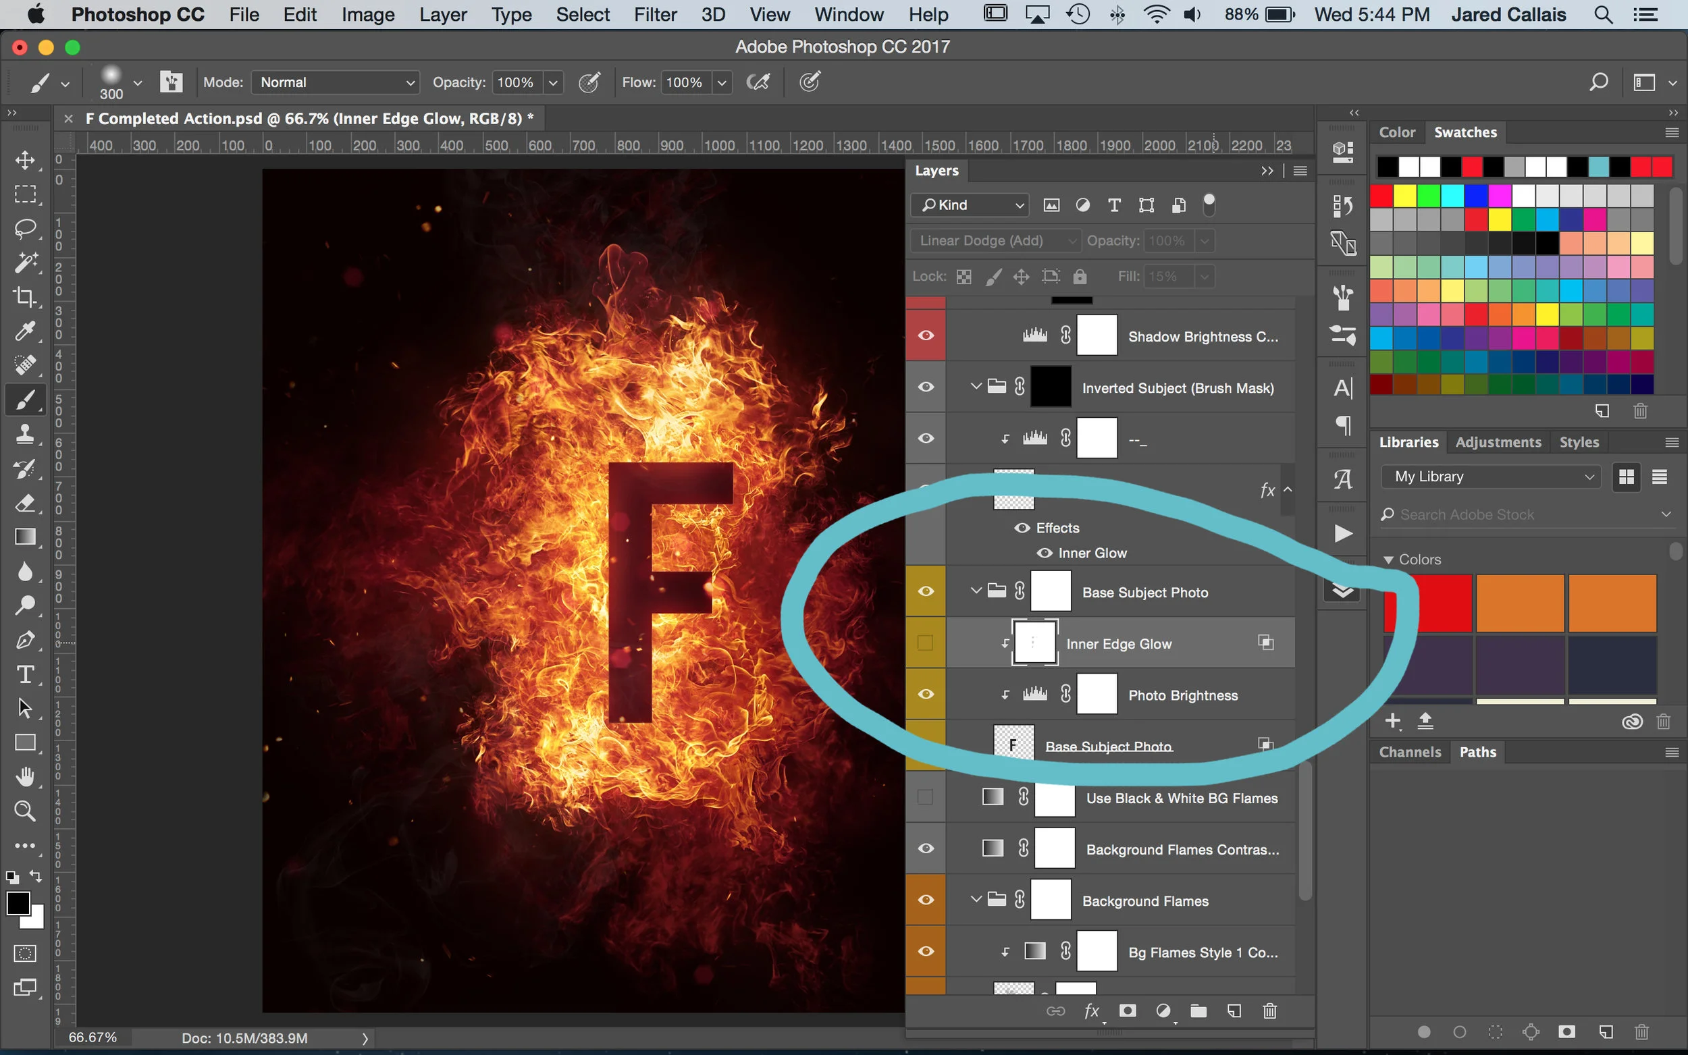Hide the Photo Brightness layer
This screenshot has width=1688, height=1055.
point(926,695)
